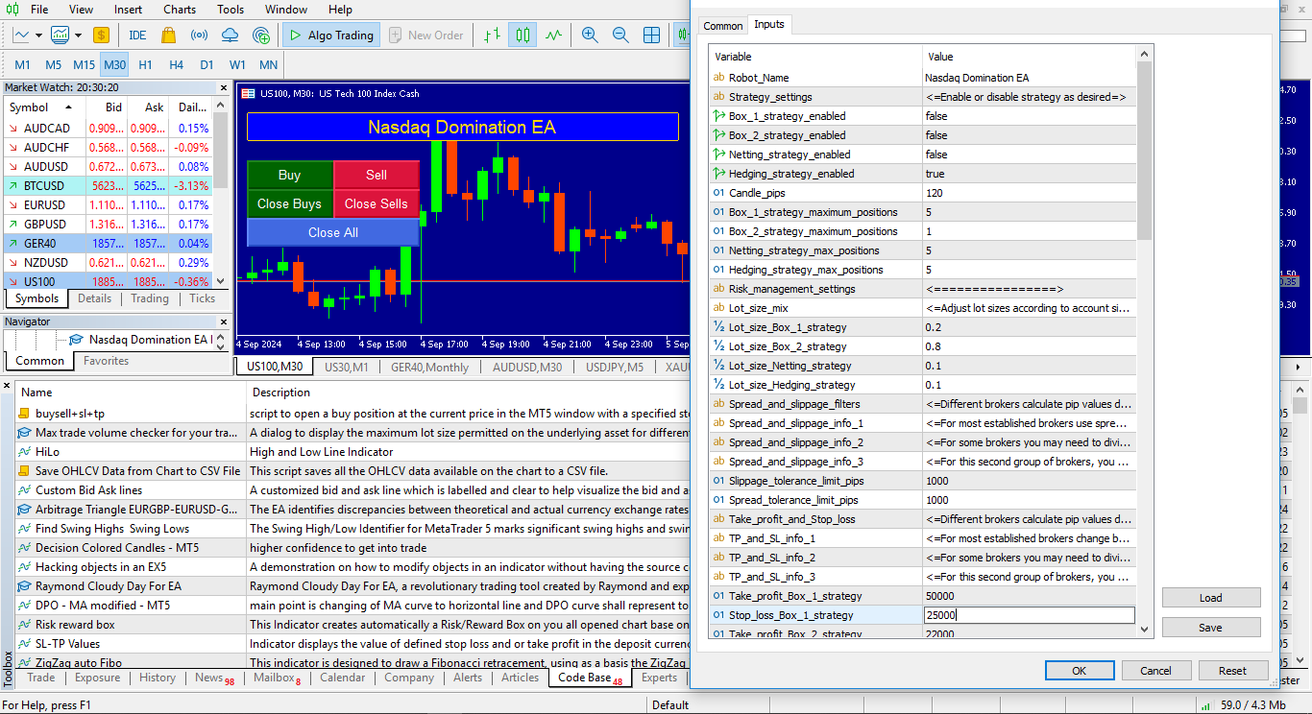
Task: Select the M15 timeframe
Action: 84,65
